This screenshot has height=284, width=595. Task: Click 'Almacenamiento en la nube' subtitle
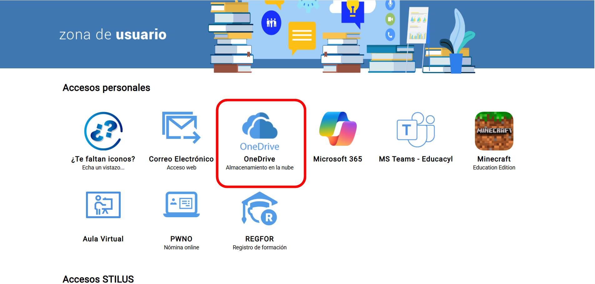[x=260, y=168]
